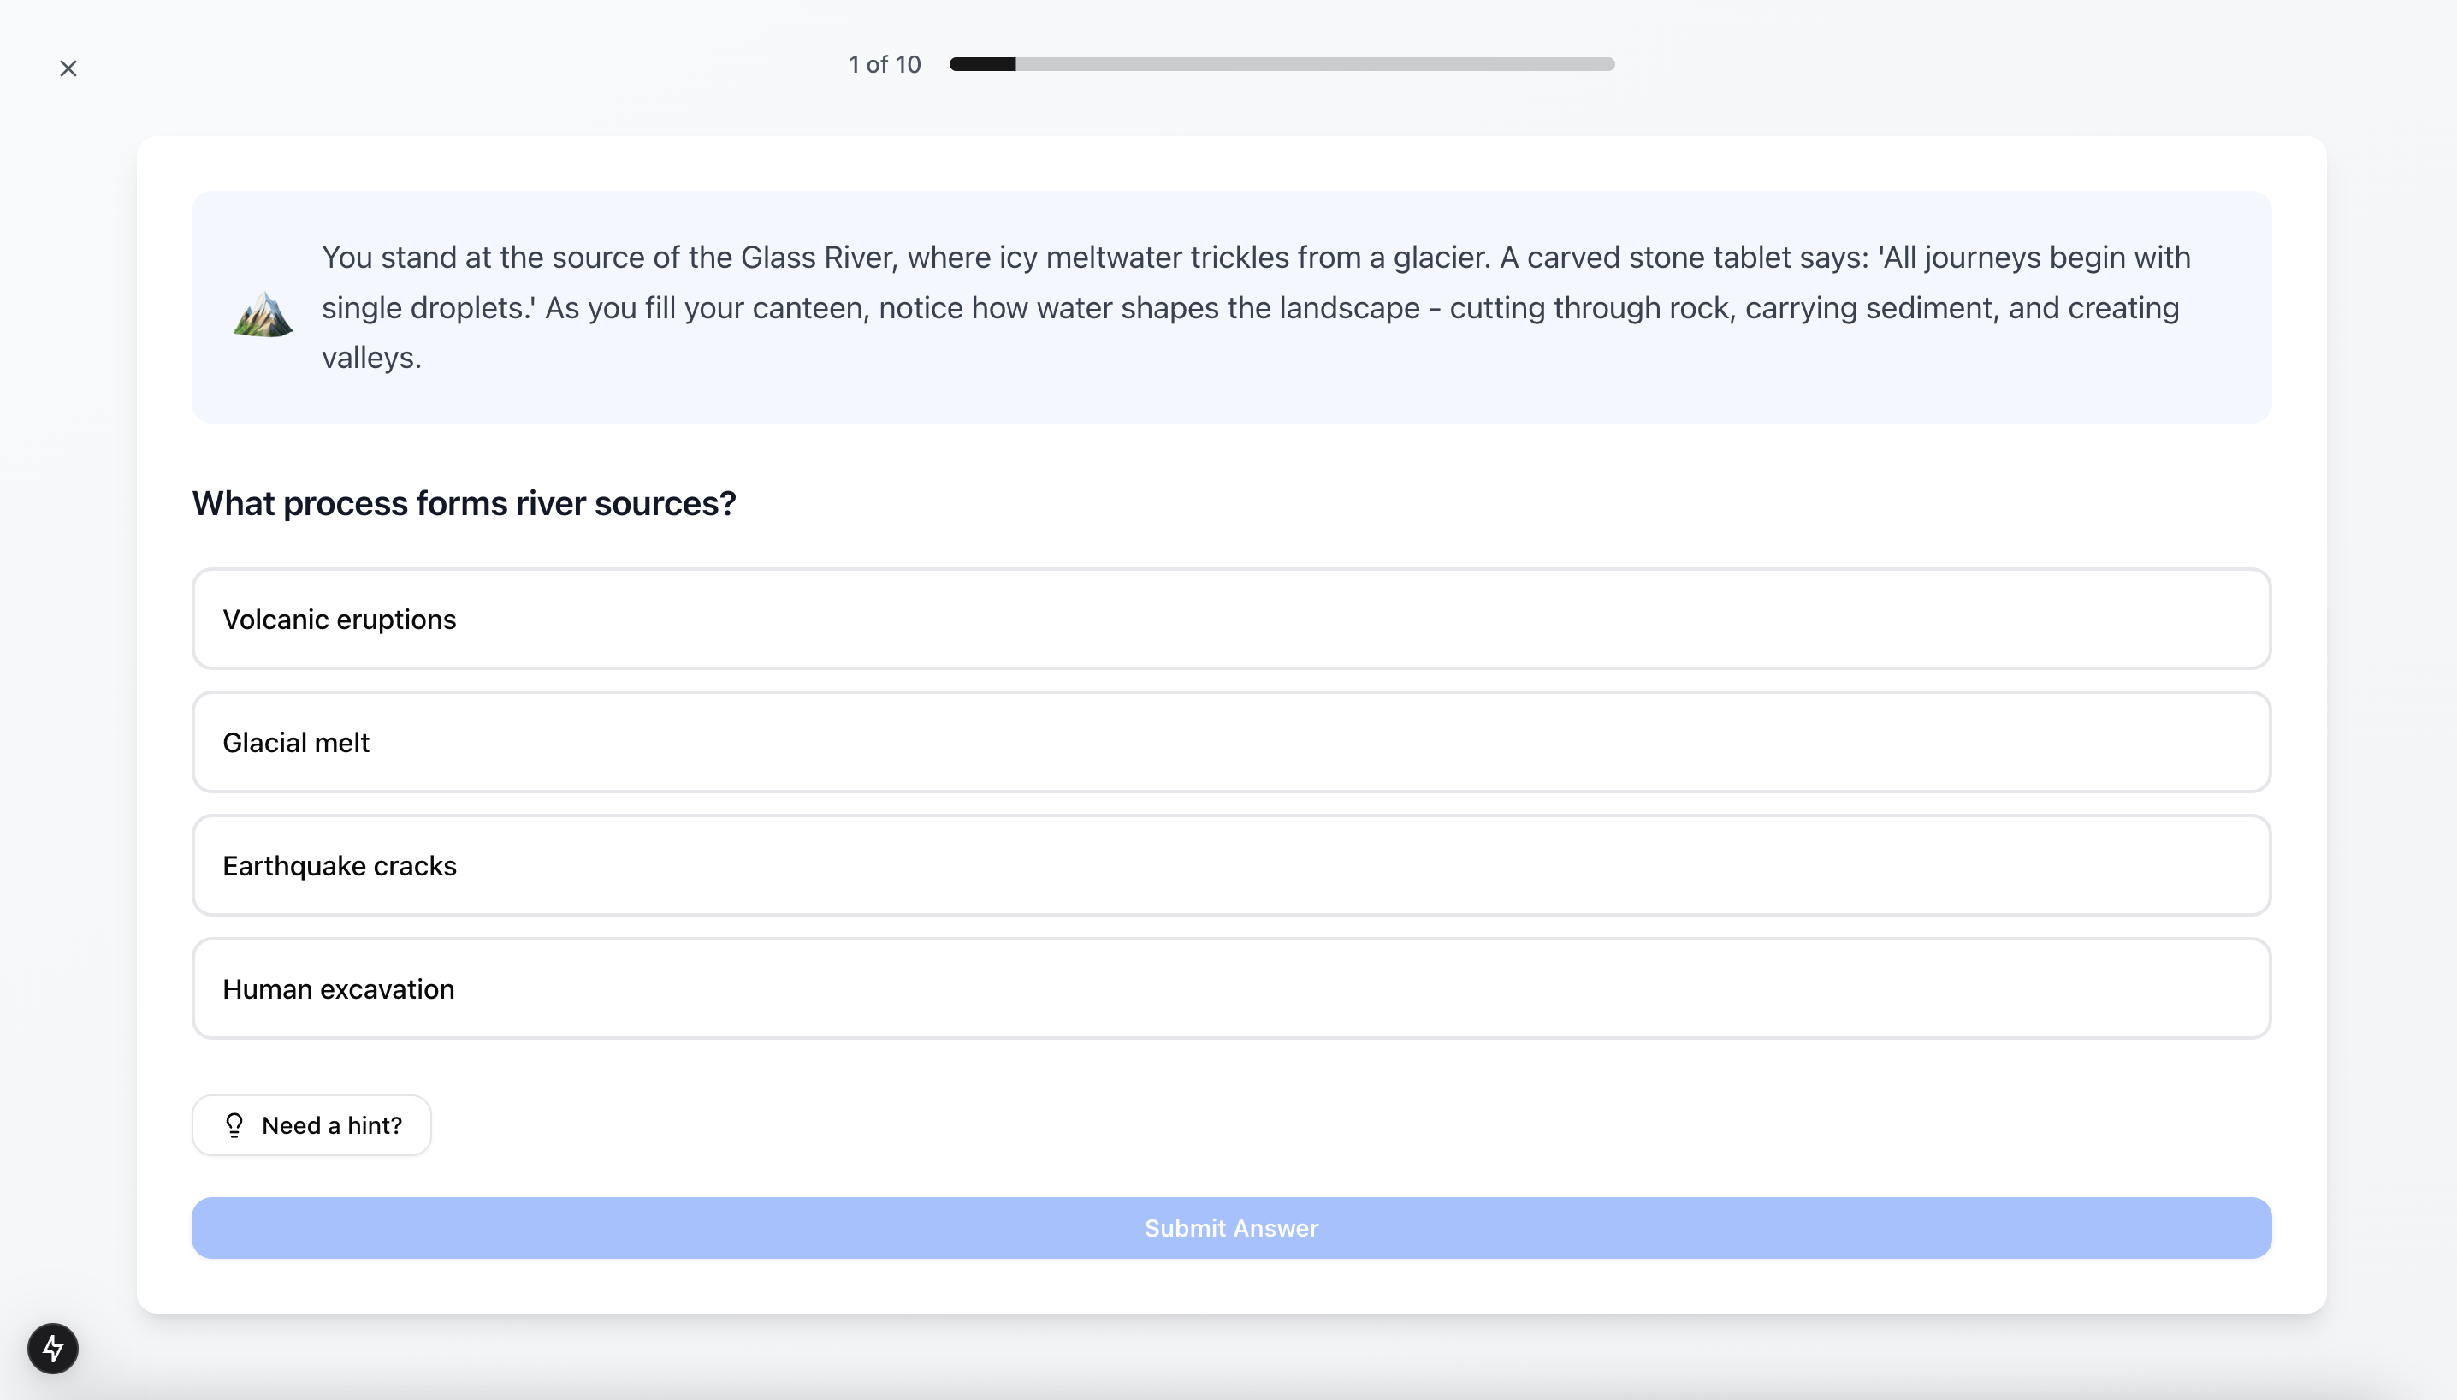Click the filled dark part of the progress bar
Viewport: 2457px width, 1400px height.
[x=982, y=64]
